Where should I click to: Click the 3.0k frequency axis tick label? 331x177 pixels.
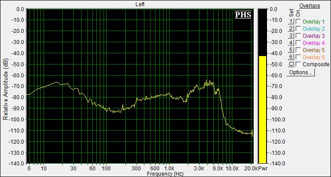click(x=199, y=169)
